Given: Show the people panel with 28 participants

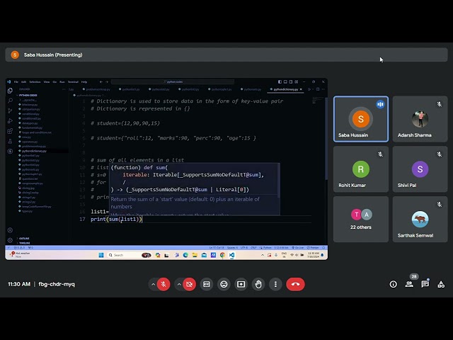Looking at the screenshot, I should point(409,285).
